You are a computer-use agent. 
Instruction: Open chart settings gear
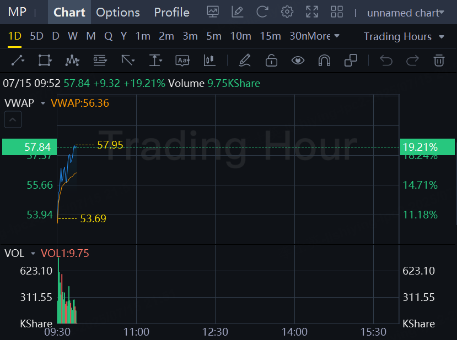pyautogui.click(x=287, y=12)
